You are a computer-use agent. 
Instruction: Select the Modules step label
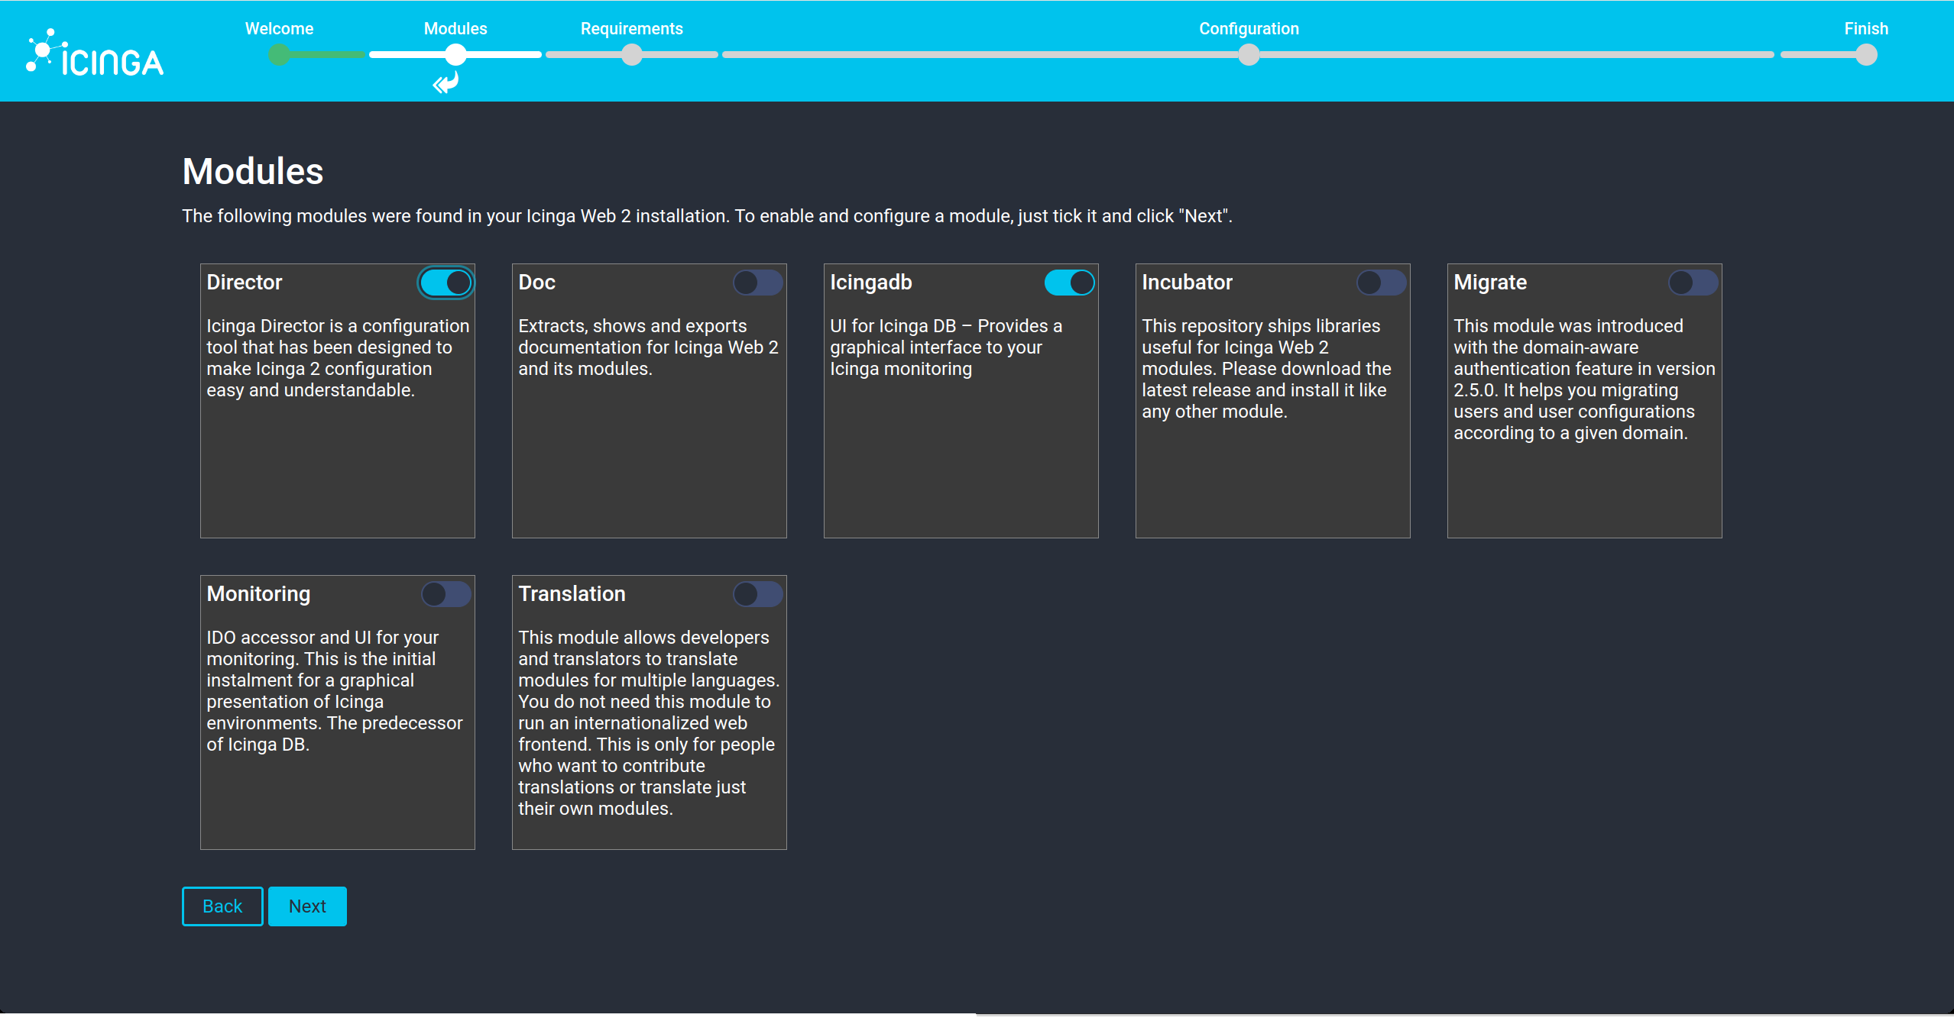[455, 29]
